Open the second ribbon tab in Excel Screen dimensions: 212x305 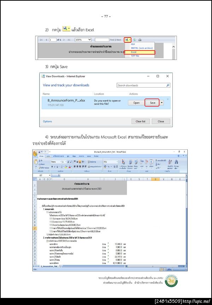(x=48, y=156)
